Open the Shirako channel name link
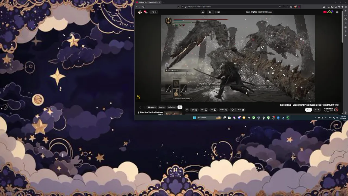This screenshot has height=196, width=348. (329, 109)
